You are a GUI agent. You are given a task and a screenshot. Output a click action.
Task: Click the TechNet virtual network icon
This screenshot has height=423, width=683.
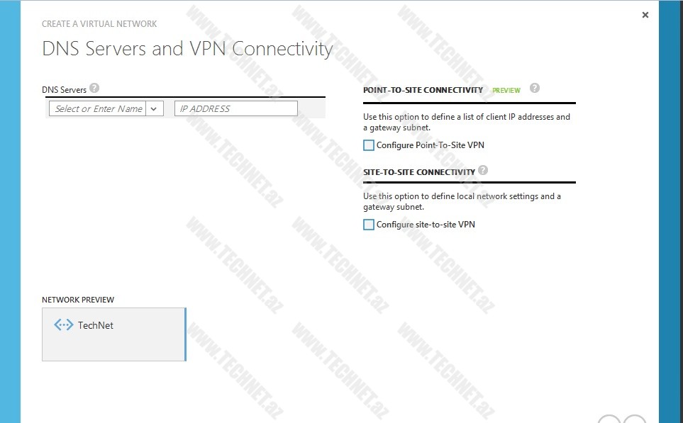(x=63, y=325)
